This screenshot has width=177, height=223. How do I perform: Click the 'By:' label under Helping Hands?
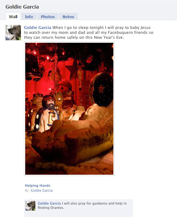[27, 190]
